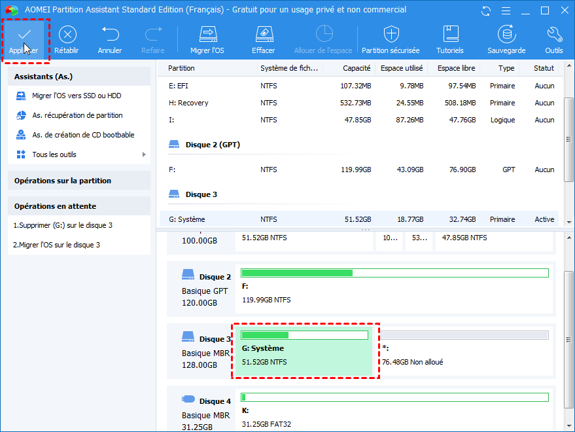The height and width of the screenshot is (432, 575).
Task: Collapse Opérations en attente section header
Action: point(79,206)
